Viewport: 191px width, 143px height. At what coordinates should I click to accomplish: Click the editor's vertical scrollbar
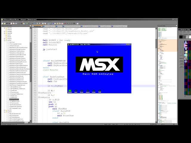pos(156,75)
